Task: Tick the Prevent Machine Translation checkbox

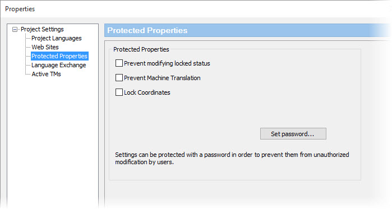Action: point(119,78)
